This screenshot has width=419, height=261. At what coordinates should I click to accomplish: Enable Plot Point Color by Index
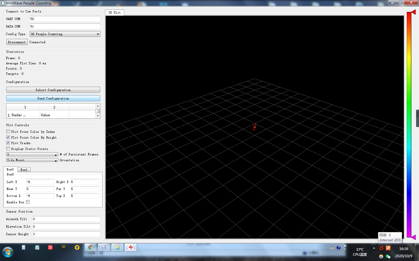tap(8, 132)
